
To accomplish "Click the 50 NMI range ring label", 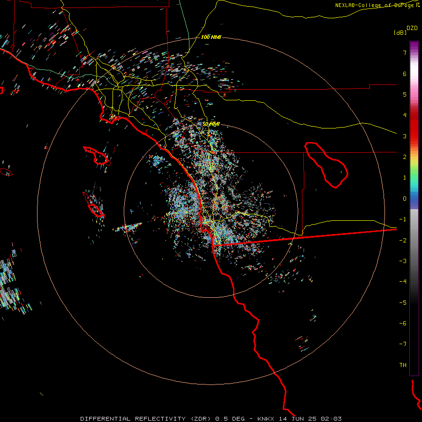I will coord(211,124).
